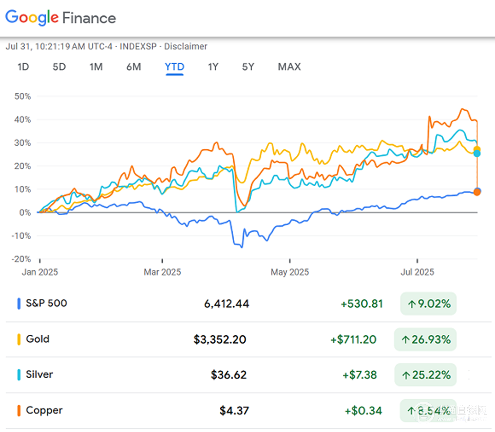This screenshot has width=495, height=432.
Task: Click the -20% y-axis label
Action: tap(22, 259)
